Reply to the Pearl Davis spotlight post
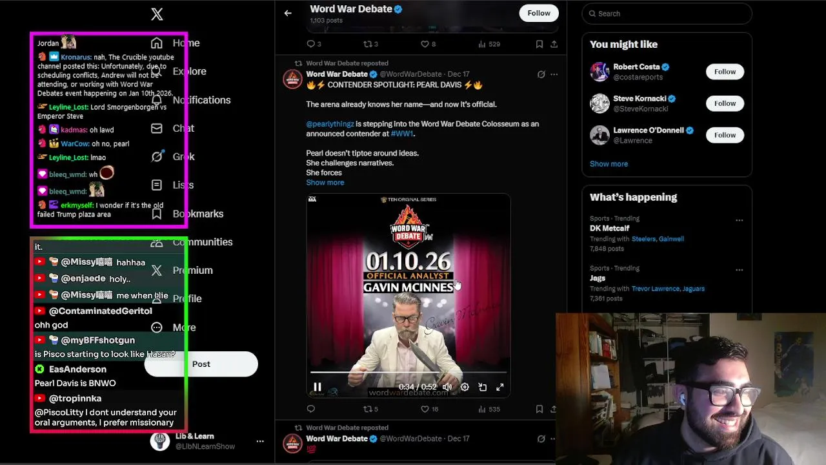826x465 pixels. [x=310, y=409]
